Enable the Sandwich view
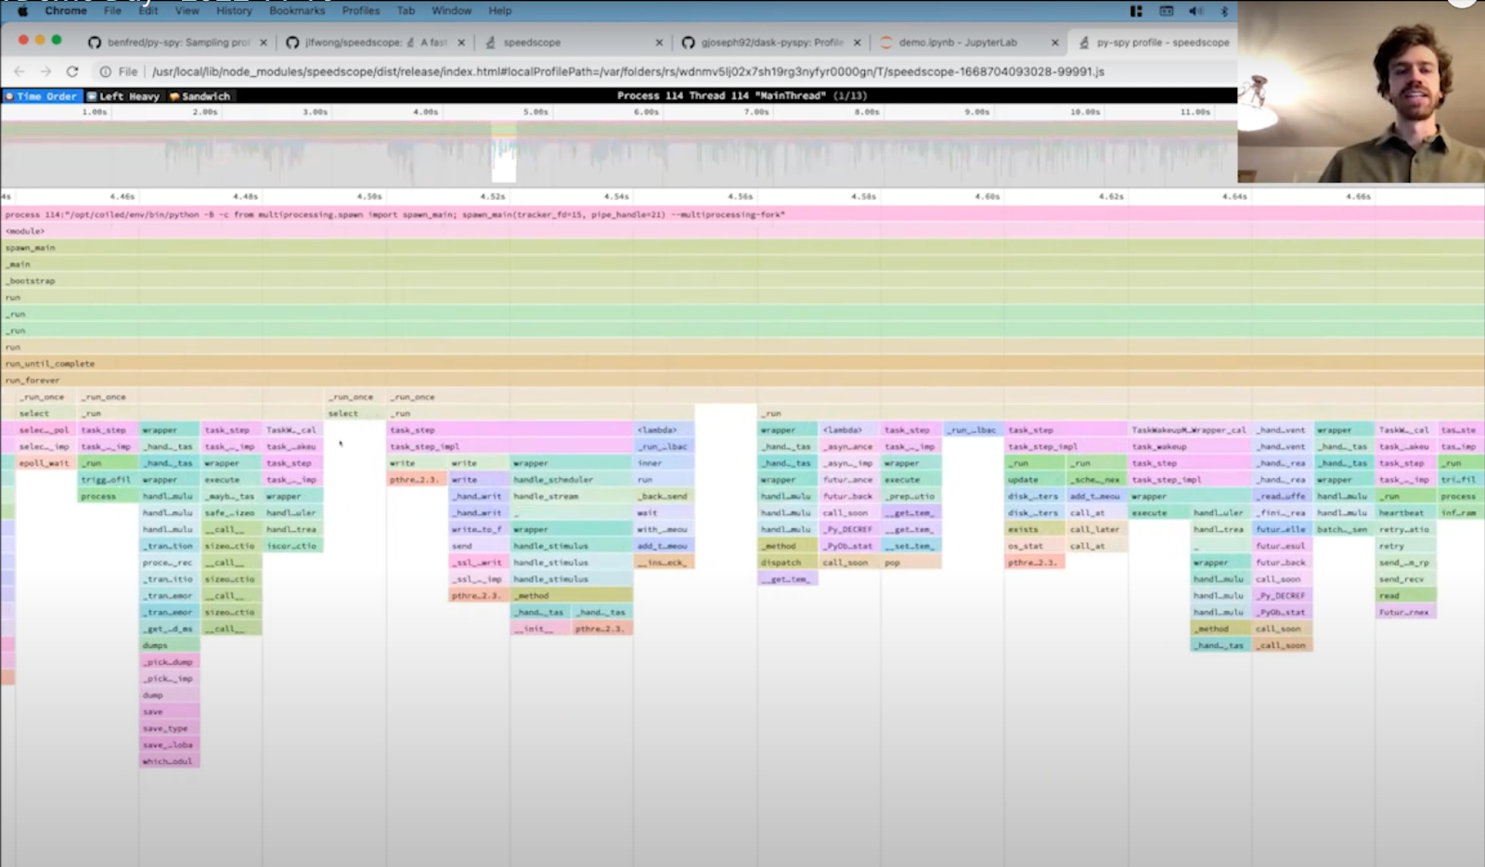This screenshot has height=867, width=1485. (x=202, y=96)
